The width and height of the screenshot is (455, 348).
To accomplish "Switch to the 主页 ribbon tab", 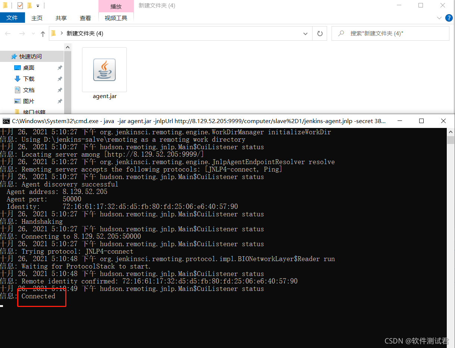I will click(37, 18).
